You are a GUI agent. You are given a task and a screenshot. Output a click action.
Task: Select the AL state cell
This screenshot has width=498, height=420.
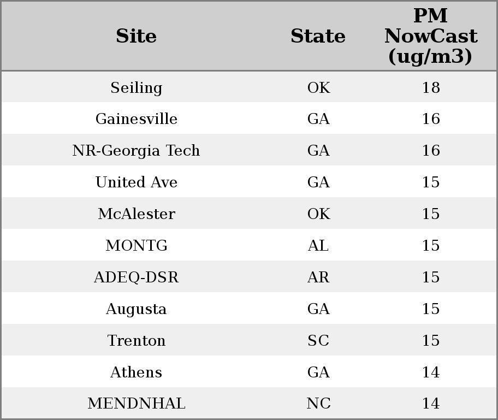[x=318, y=246]
